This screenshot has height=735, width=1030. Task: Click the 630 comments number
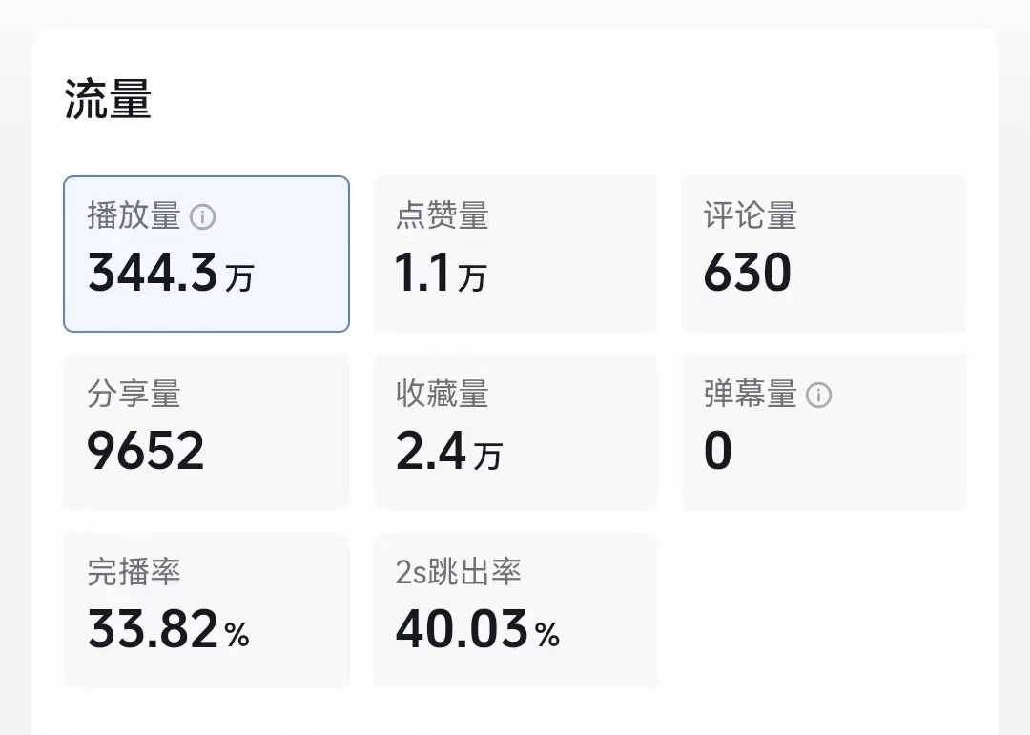tap(748, 272)
